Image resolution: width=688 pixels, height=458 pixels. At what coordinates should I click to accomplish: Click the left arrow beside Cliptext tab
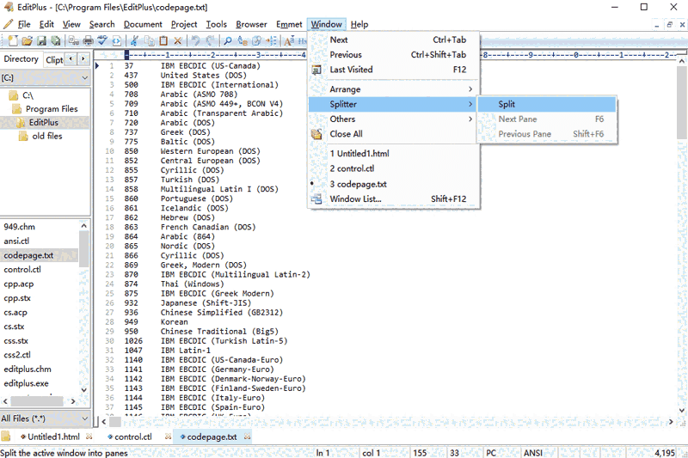coord(71,58)
